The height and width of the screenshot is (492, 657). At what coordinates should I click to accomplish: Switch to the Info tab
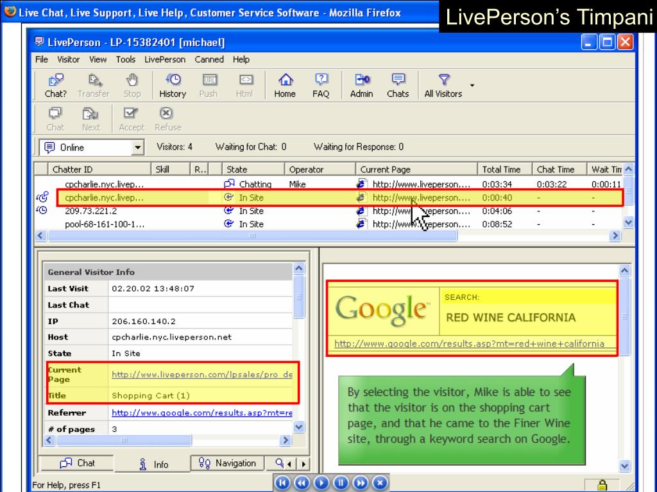(x=153, y=464)
